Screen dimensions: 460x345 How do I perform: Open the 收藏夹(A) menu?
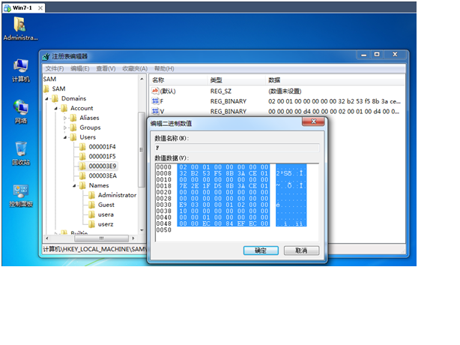point(135,69)
